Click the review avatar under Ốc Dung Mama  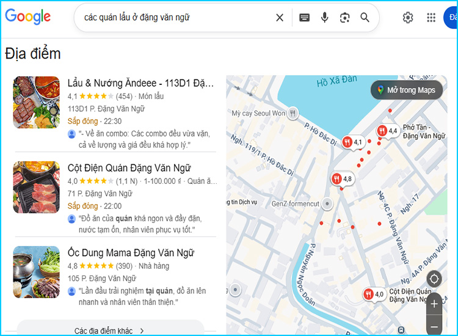pyautogui.click(x=71, y=291)
